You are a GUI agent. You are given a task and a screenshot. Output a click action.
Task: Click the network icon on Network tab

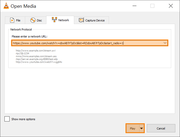tap(54, 20)
